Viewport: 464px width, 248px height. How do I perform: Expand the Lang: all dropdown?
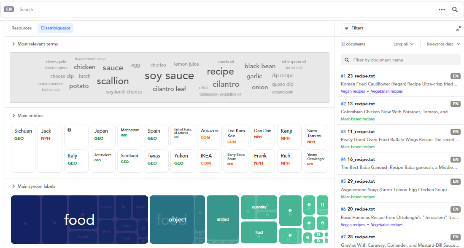tap(403, 44)
